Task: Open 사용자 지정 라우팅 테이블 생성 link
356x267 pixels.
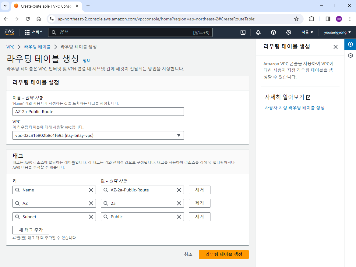Action: click(294, 108)
